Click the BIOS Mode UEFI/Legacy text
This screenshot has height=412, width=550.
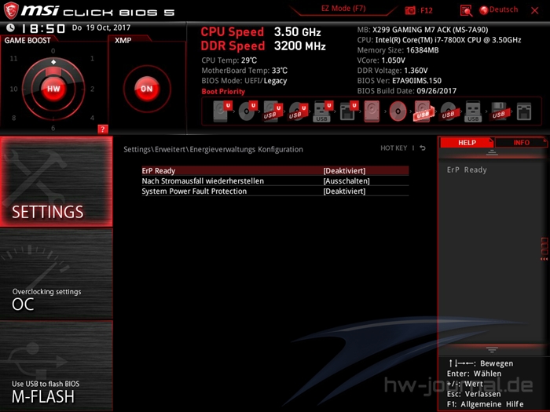coord(244,81)
